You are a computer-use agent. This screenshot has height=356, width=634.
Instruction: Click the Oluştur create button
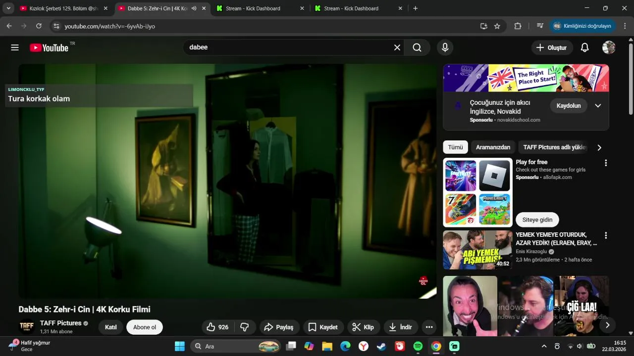(552, 47)
